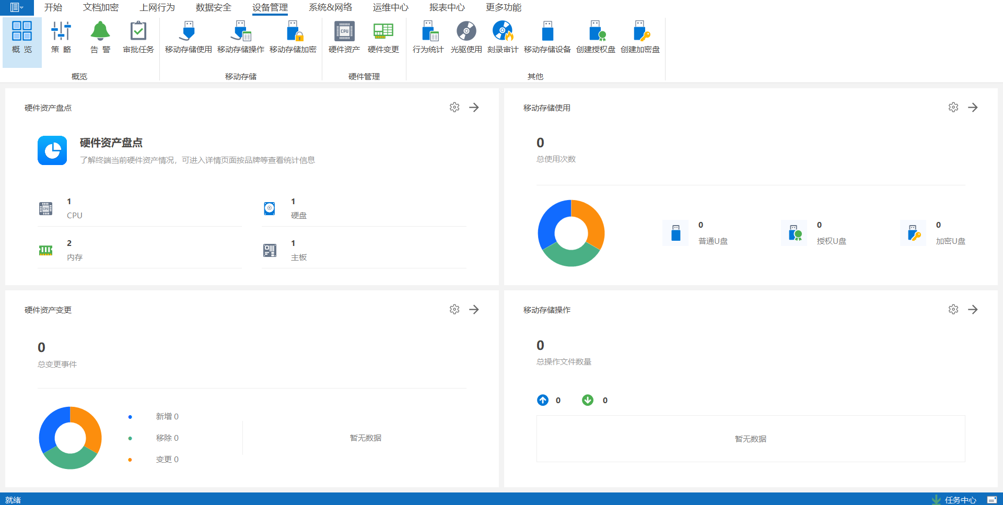Image resolution: width=1003 pixels, height=505 pixels.
Task: Open the 策略 (Policy) ribbon icon
Action: click(61, 37)
